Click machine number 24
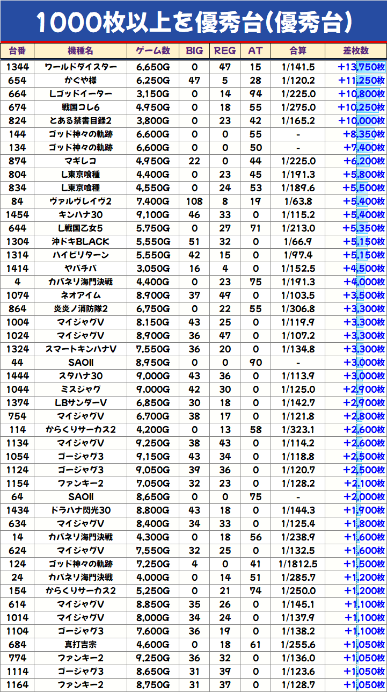This screenshot has height=692, width=387. [x=17, y=578]
